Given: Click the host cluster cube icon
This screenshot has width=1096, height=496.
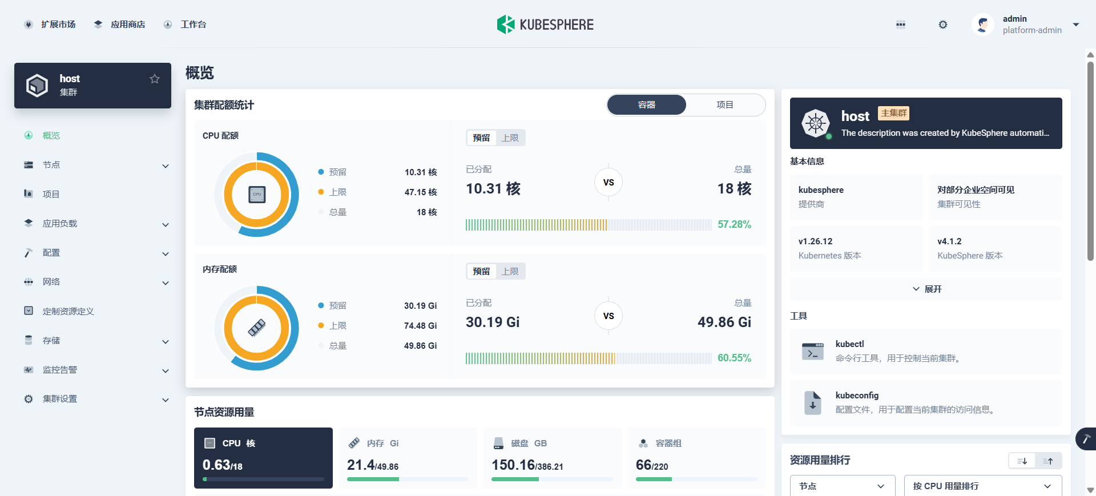Looking at the screenshot, I should pyautogui.click(x=37, y=86).
